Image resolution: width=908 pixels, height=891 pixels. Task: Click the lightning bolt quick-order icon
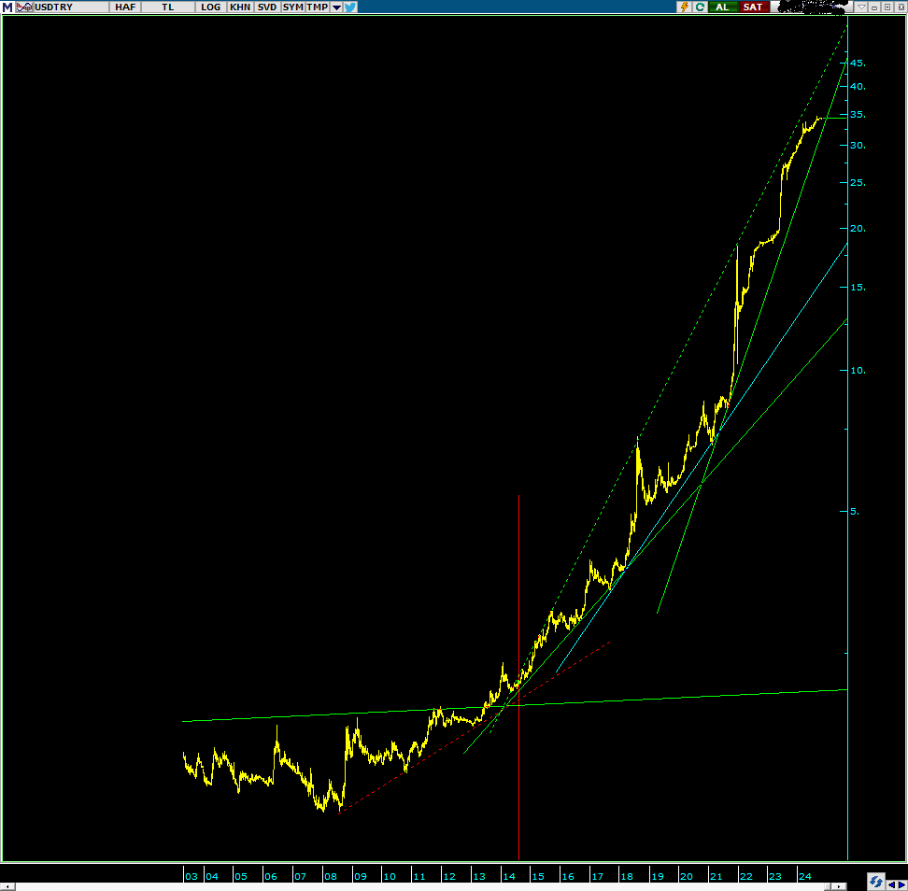(685, 7)
